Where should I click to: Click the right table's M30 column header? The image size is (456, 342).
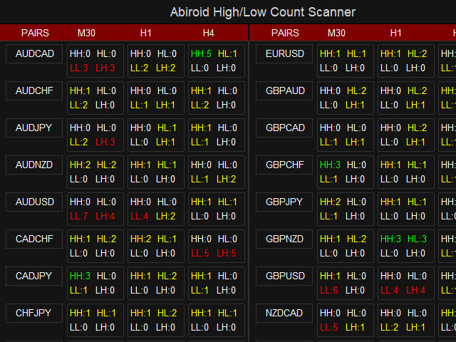point(336,33)
